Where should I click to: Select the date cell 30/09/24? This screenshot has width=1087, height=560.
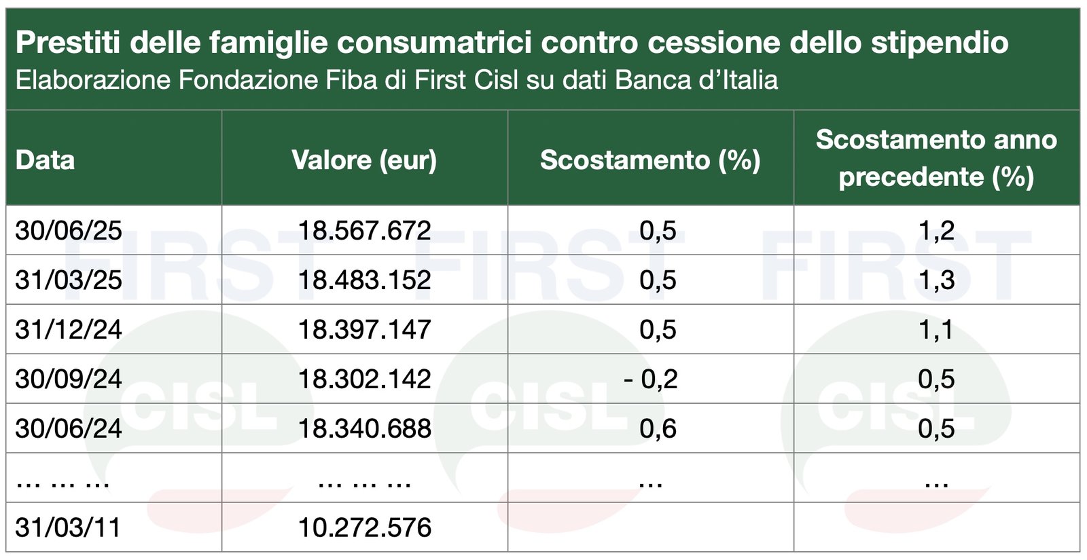click(x=69, y=379)
